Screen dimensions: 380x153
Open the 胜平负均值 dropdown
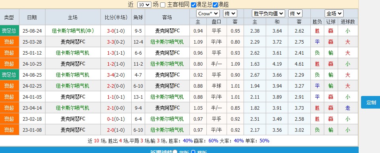[268, 13]
